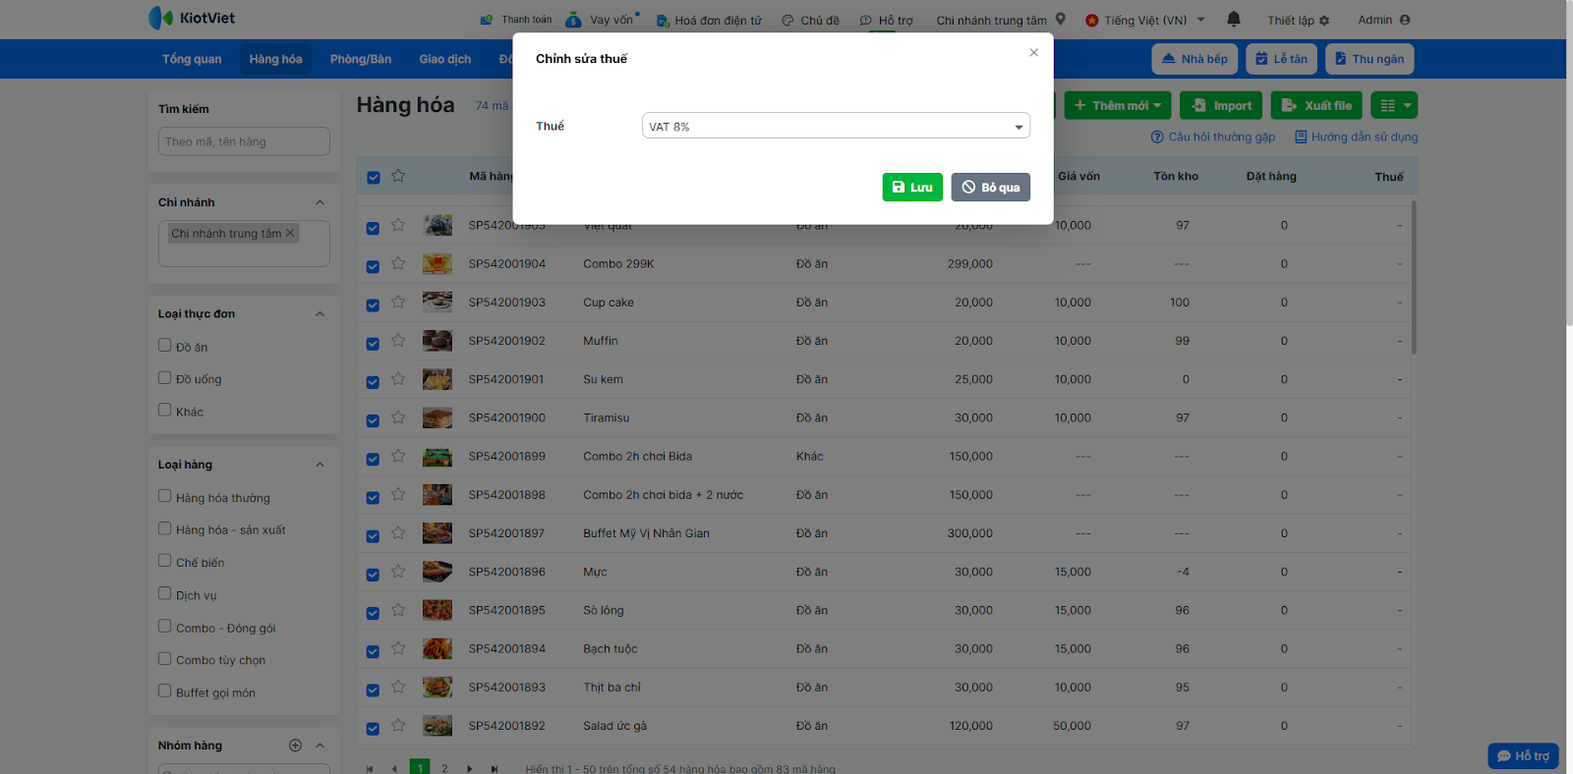
Task: Open notifications bell
Action: [x=1234, y=19]
